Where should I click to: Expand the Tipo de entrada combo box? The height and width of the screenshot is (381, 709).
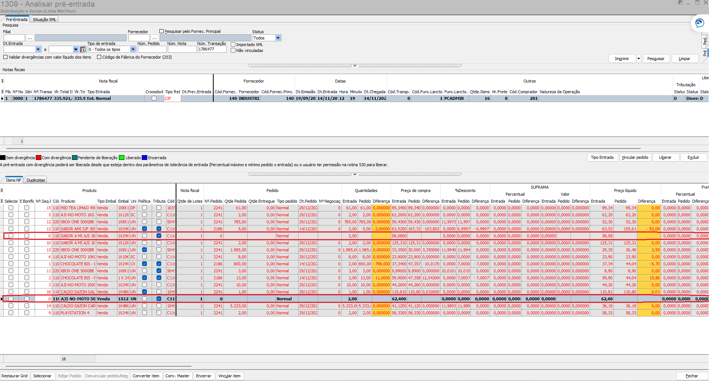pos(133,49)
